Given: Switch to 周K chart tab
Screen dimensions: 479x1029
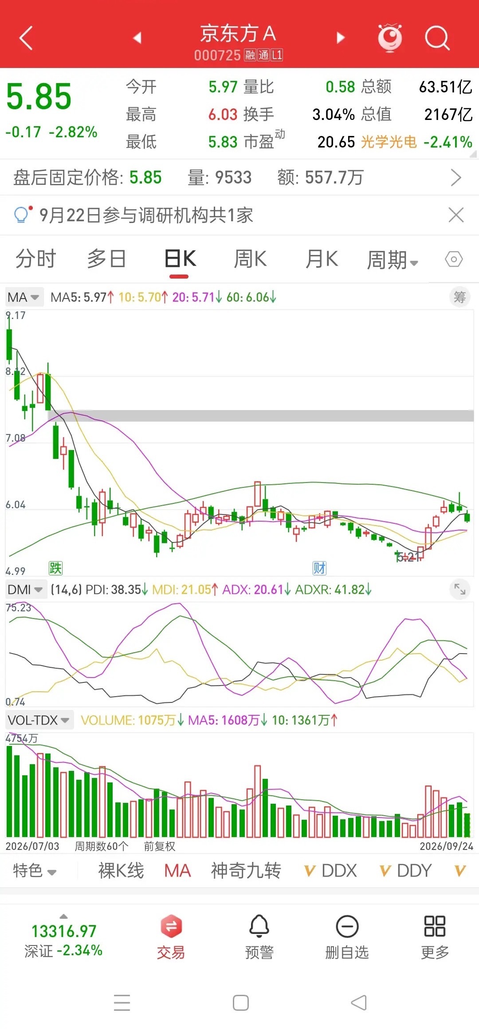Looking at the screenshot, I should [x=251, y=259].
